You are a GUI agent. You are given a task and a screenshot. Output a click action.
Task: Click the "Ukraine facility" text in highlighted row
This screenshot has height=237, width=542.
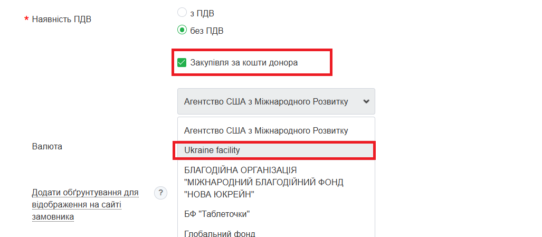[212, 150]
